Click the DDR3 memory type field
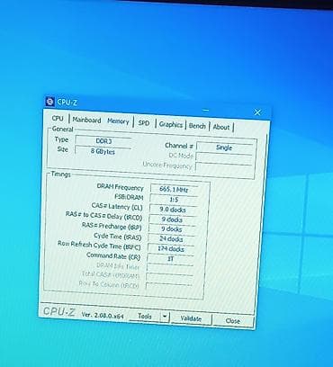Image resolution: width=333 pixels, height=367 pixels. 103,140
